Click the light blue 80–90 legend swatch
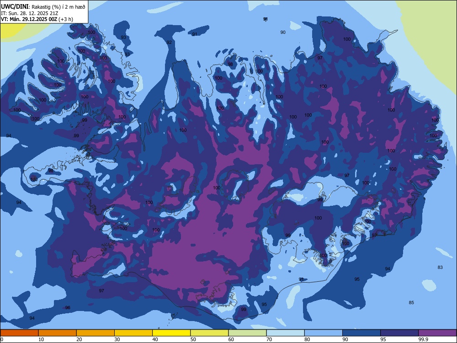 coord(324,333)
